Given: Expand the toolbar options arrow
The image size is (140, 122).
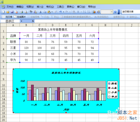Looking at the screenshot, I should point(119,12).
